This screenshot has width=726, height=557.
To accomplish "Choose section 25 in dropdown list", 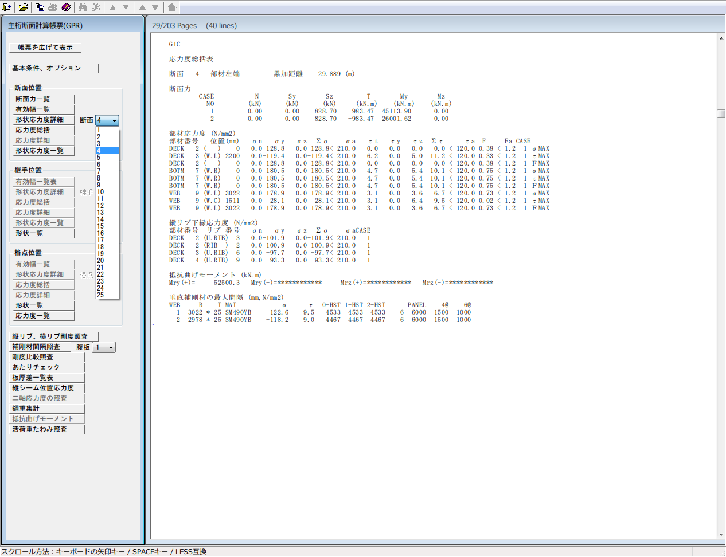I will 100,295.
